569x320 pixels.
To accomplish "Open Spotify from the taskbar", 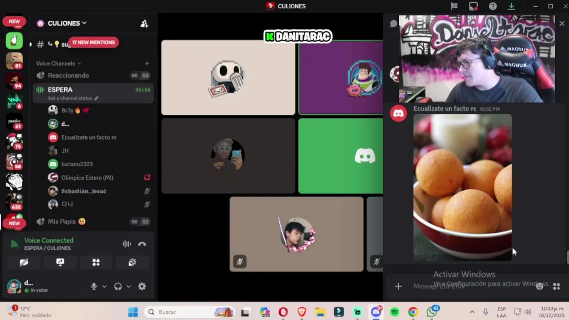I will click(x=394, y=312).
